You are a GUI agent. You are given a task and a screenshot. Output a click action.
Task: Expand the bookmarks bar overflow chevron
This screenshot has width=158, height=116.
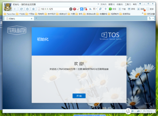(x=142, y=13)
